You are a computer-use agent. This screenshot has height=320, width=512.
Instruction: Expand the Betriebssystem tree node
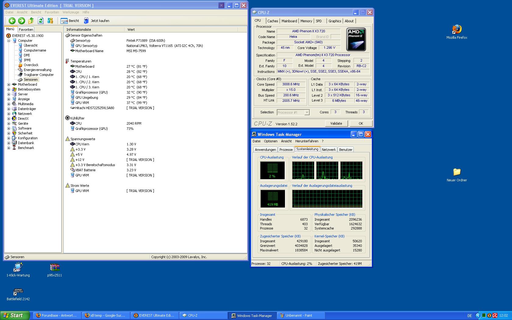(x=9, y=89)
